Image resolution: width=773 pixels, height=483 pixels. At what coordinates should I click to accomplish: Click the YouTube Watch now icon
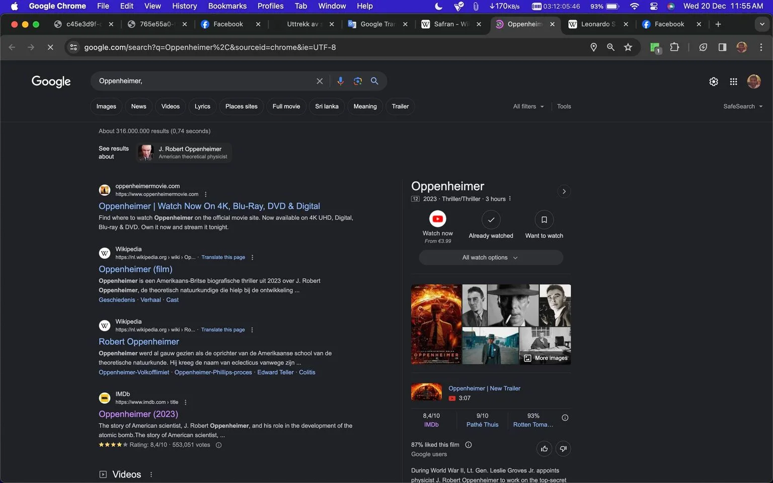click(x=438, y=219)
